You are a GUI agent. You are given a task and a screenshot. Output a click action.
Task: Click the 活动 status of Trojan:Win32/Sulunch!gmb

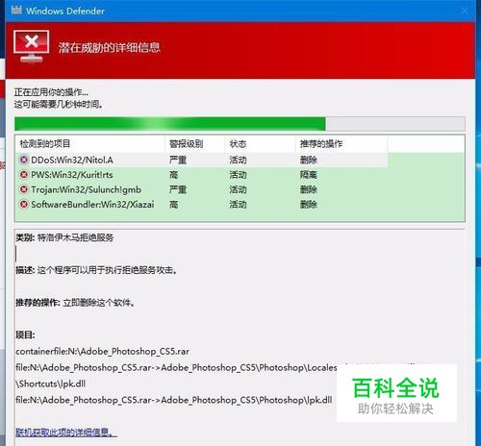pos(238,189)
